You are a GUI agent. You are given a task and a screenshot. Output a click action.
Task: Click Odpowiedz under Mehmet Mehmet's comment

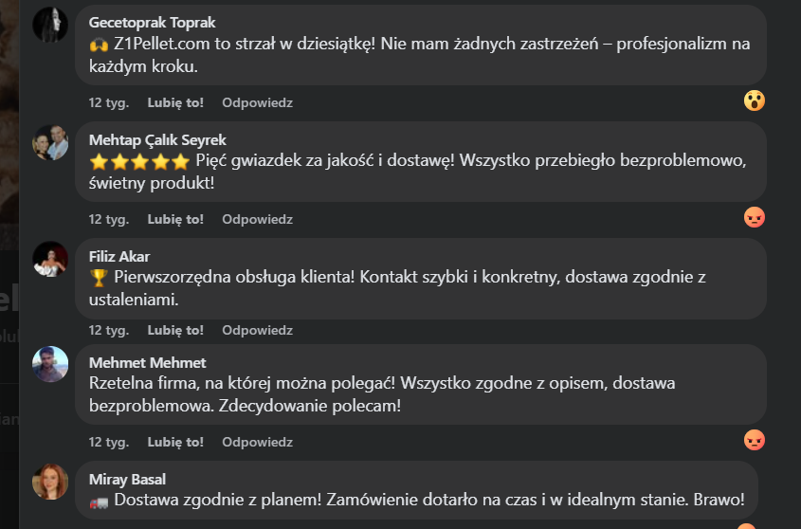[x=257, y=442]
